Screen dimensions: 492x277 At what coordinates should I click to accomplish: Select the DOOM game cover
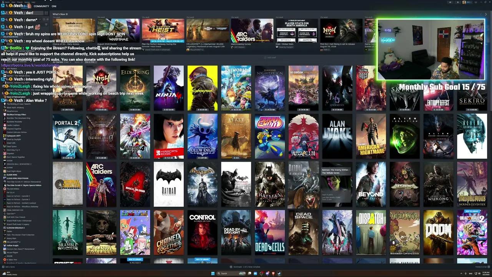pos(438,232)
